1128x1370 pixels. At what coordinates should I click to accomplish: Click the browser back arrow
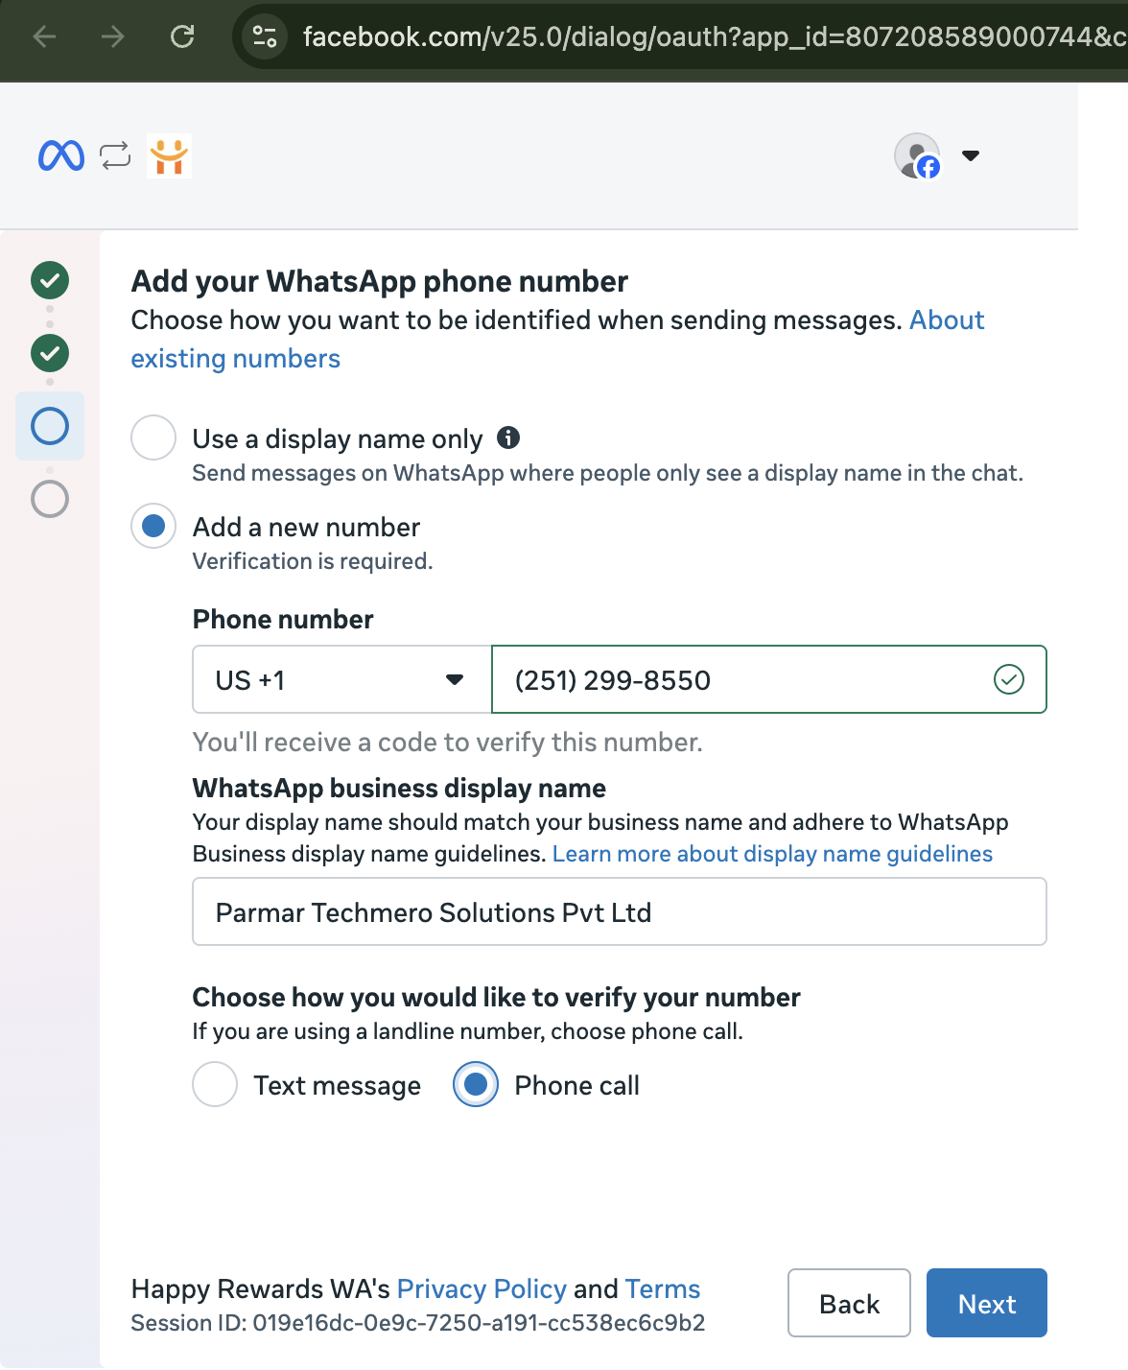tap(44, 36)
